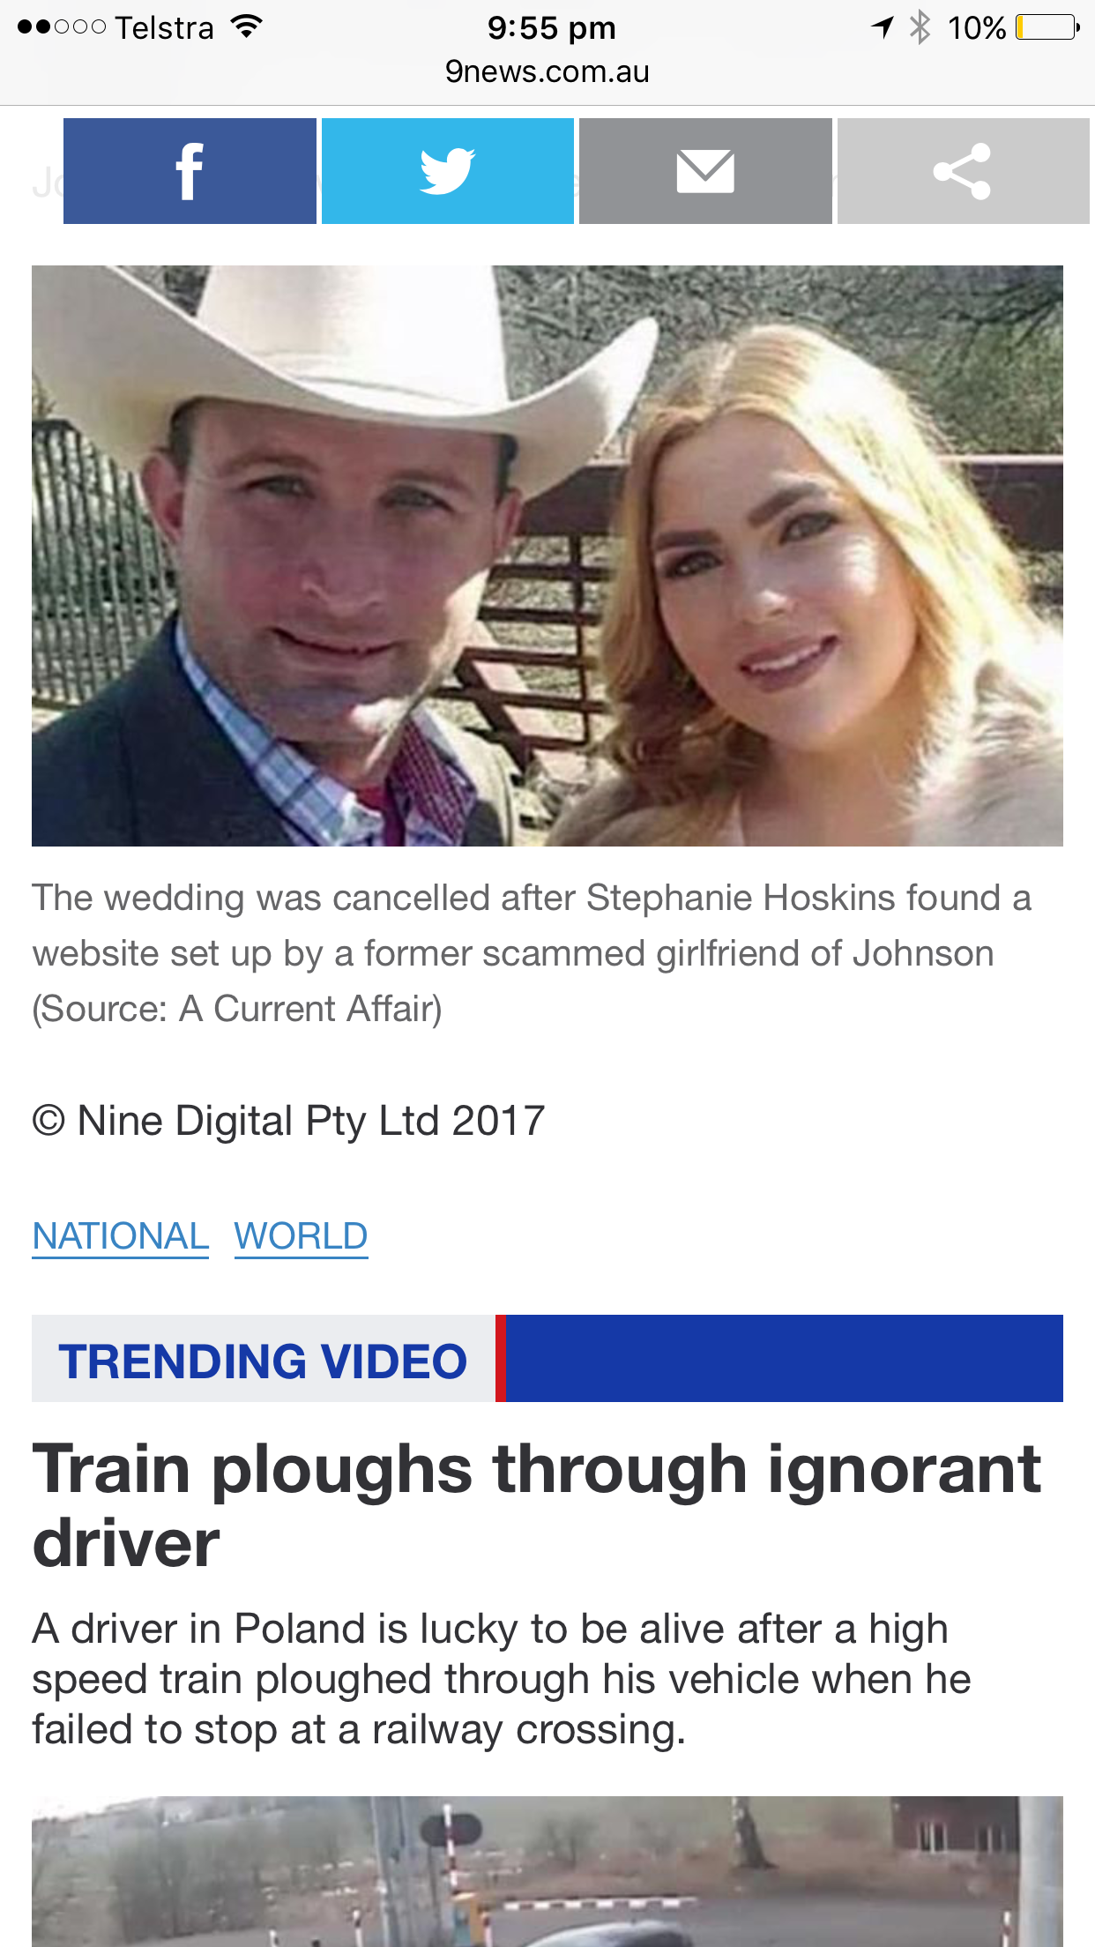Tap the location services arrow icon
This screenshot has width=1095, height=1947.
coord(883,27)
